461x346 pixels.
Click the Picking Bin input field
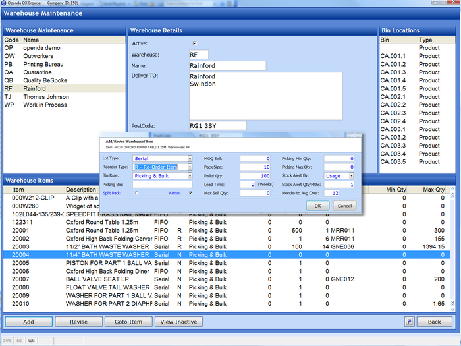(162, 185)
